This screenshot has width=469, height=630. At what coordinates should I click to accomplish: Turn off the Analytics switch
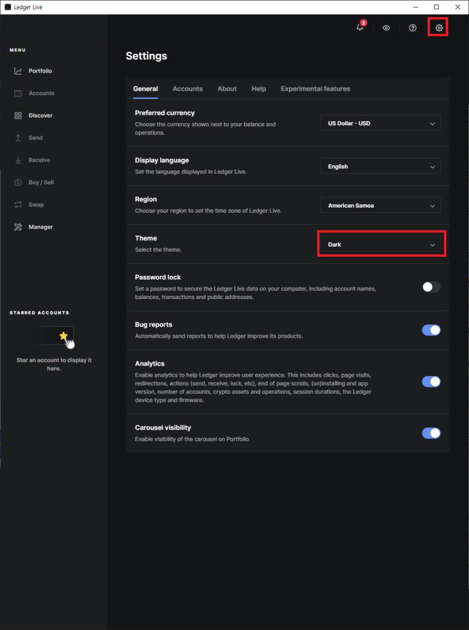pyautogui.click(x=431, y=381)
